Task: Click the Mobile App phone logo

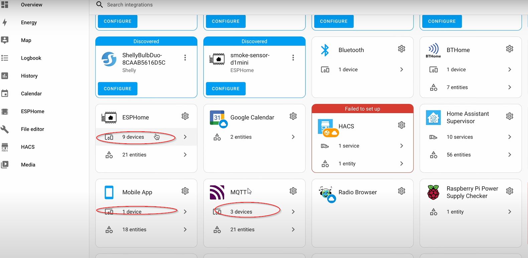Action: click(x=109, y=192)
